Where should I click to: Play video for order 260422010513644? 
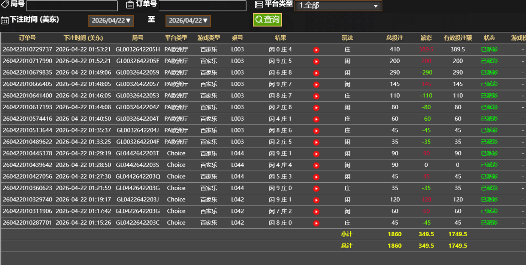316,131
